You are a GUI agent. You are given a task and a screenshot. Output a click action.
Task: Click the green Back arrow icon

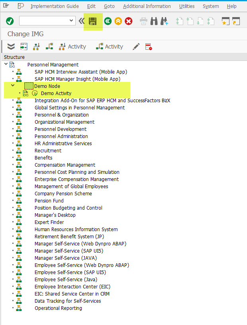pos(108,21)
